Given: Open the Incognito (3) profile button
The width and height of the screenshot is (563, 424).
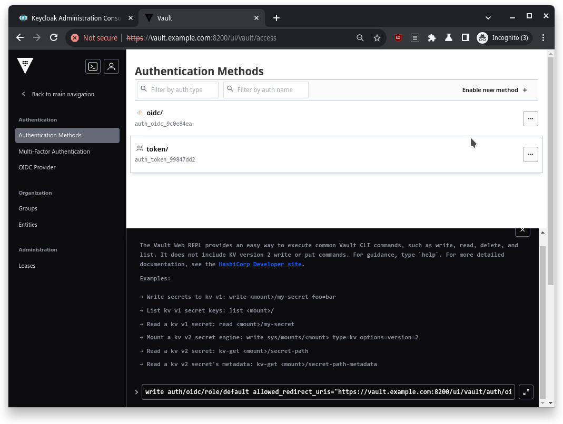Looking at the screenshot, I should 503,38.
